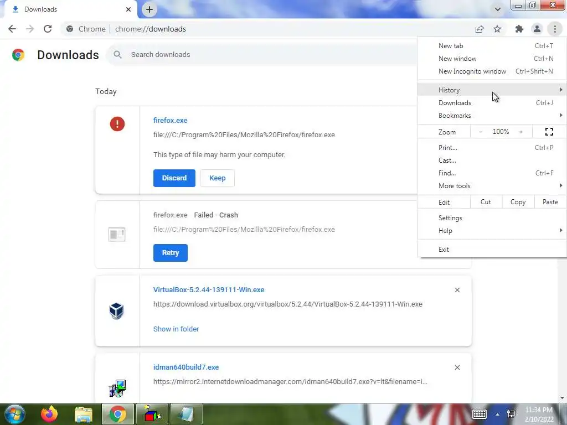The width and height of the screenshot is (567, 425).
Task: Remove idman640build7.exe from list
Action: 457,367
